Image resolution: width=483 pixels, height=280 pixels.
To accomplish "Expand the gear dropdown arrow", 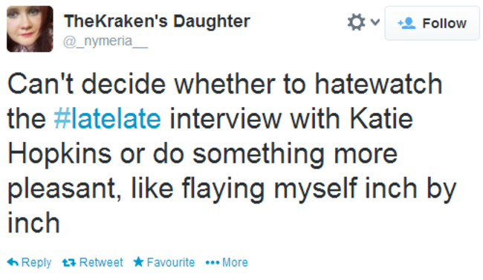I will point(375,22).
